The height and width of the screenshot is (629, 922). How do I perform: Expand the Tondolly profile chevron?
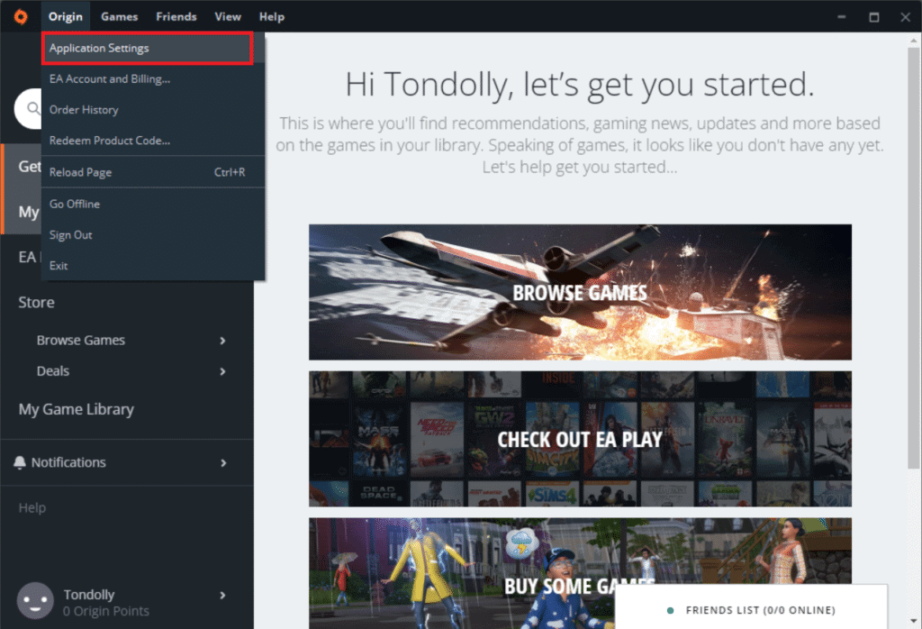coord(221,595)
